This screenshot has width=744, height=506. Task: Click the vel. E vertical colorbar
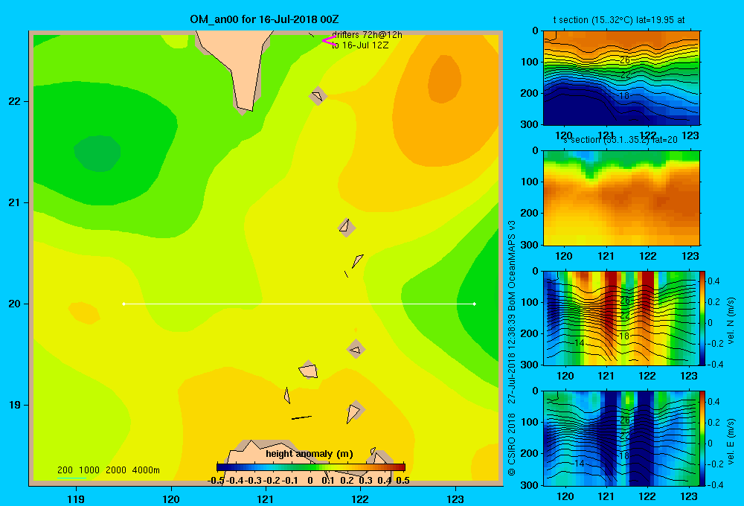[703, 438]
